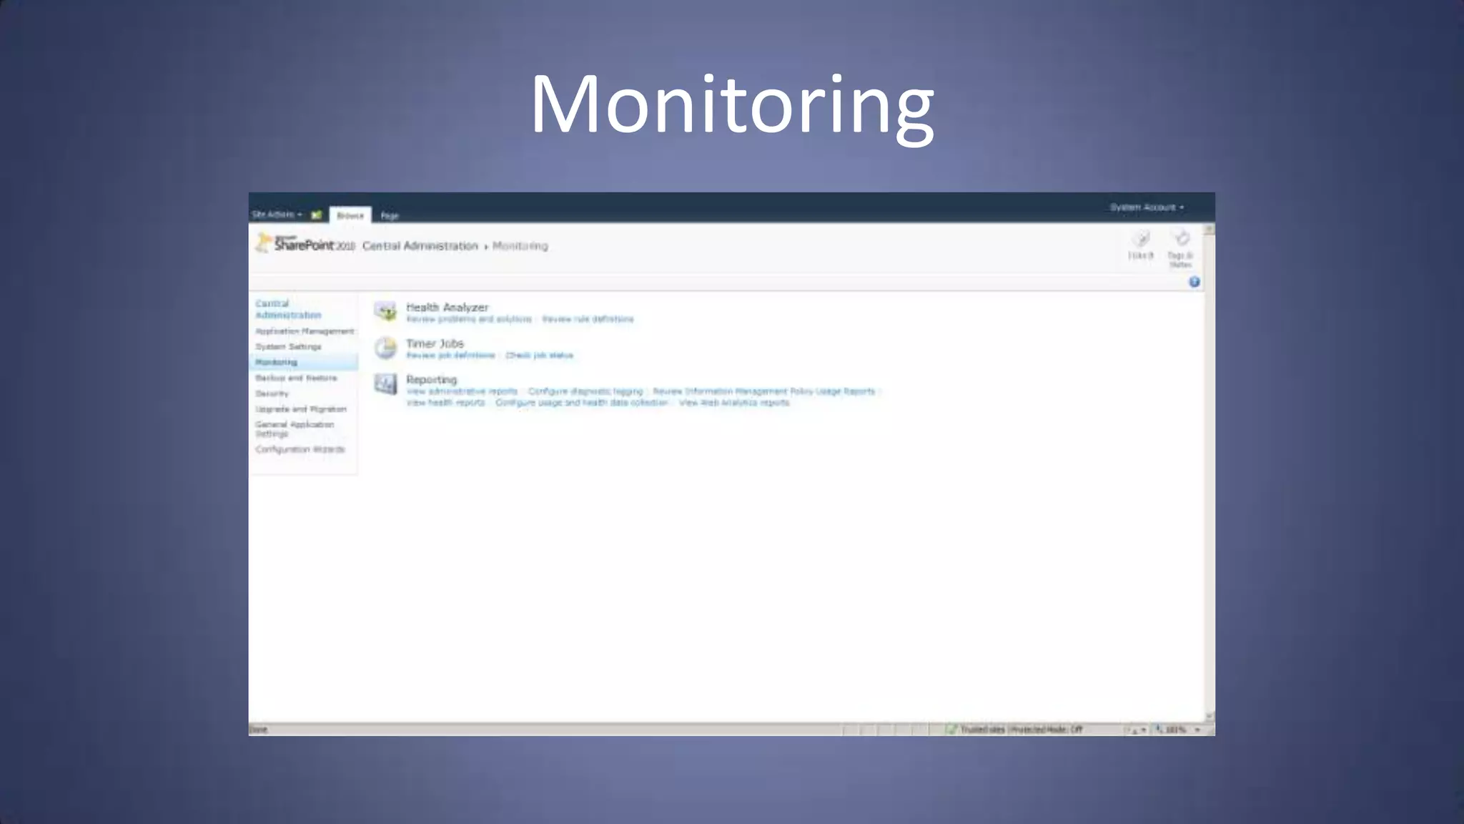This screenshot has height=824, width=1464.
Task: Click the Done status bar text
Action: (259, 730)
